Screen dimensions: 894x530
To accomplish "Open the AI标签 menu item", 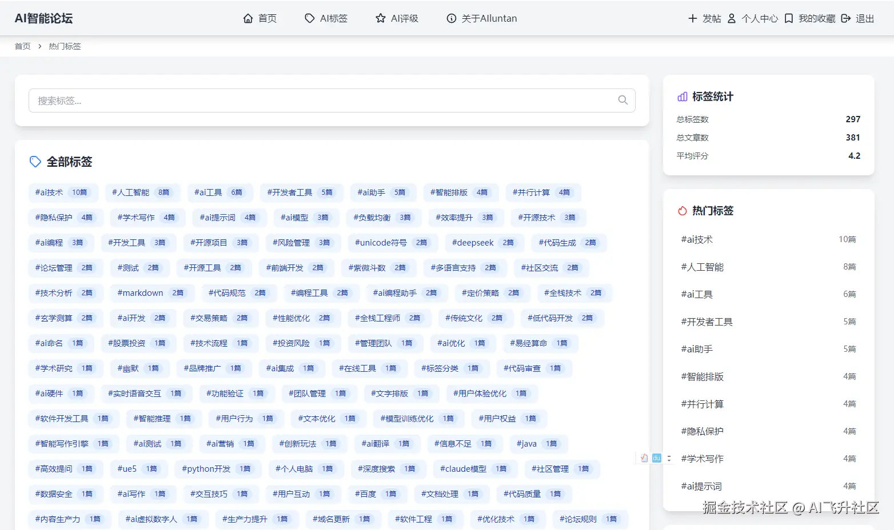I will click(x=326, y=18).
